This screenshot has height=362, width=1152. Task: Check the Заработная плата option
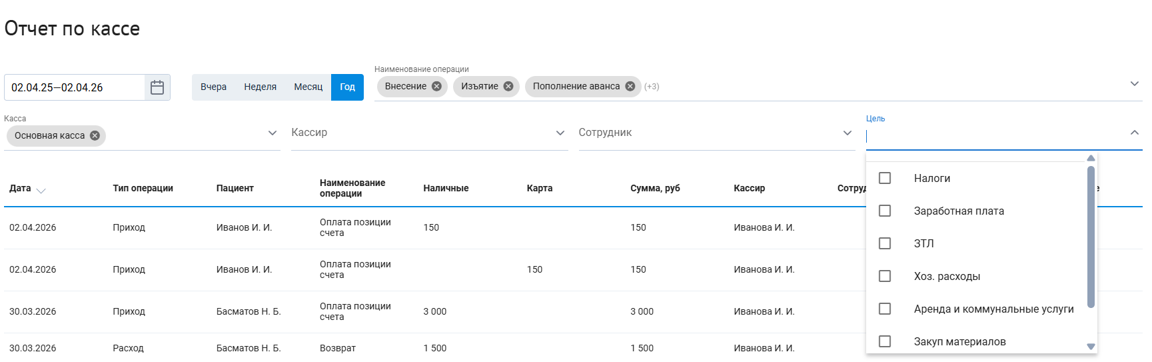coord(885,211)
